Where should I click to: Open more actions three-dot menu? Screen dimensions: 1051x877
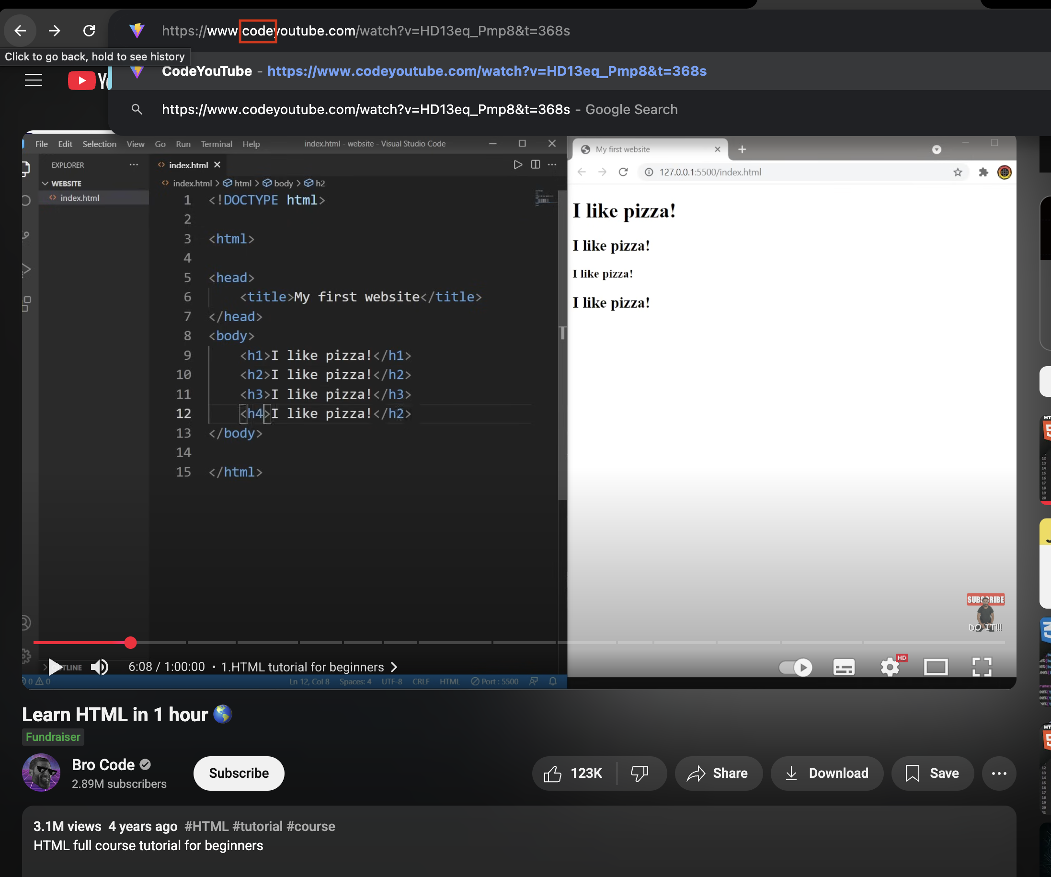click(x=998, y=773)
